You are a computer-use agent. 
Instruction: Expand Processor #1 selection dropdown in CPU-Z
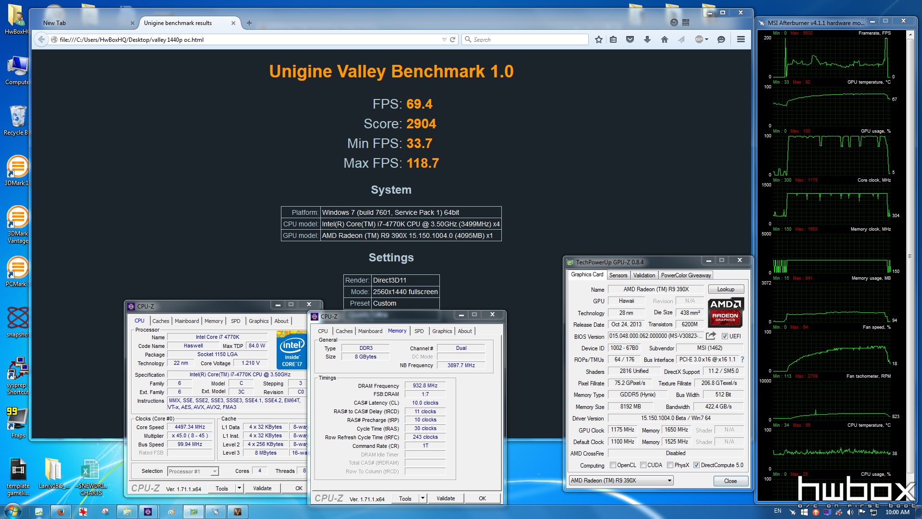click(x=215, y=471)
